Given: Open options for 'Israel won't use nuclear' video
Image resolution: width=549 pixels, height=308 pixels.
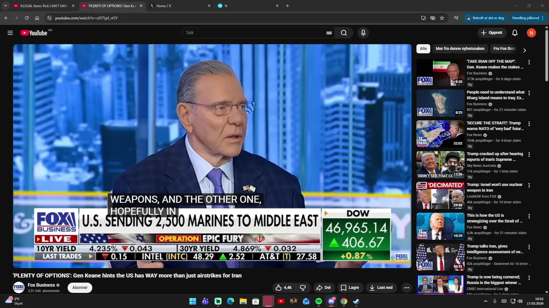Looking at the screenshot, I should [x=529, y=185].
